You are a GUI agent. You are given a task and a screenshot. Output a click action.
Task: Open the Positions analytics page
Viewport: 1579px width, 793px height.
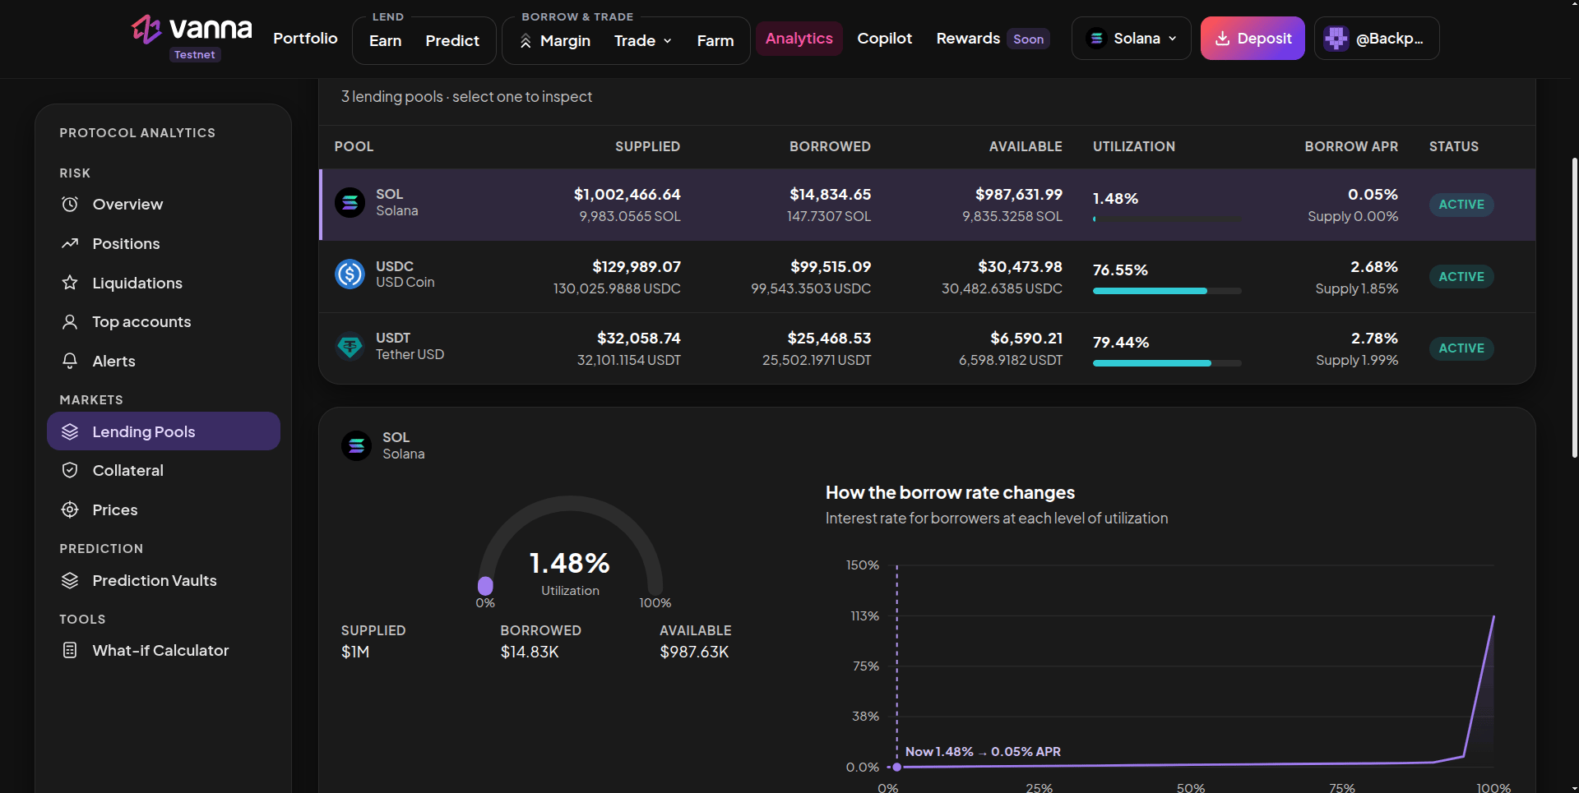164,243
